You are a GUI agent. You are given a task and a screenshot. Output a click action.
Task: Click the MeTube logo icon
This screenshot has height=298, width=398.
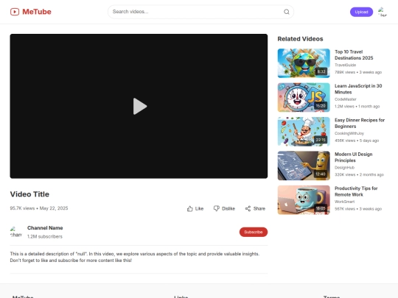pyautogui.click(x=15, y=12)
